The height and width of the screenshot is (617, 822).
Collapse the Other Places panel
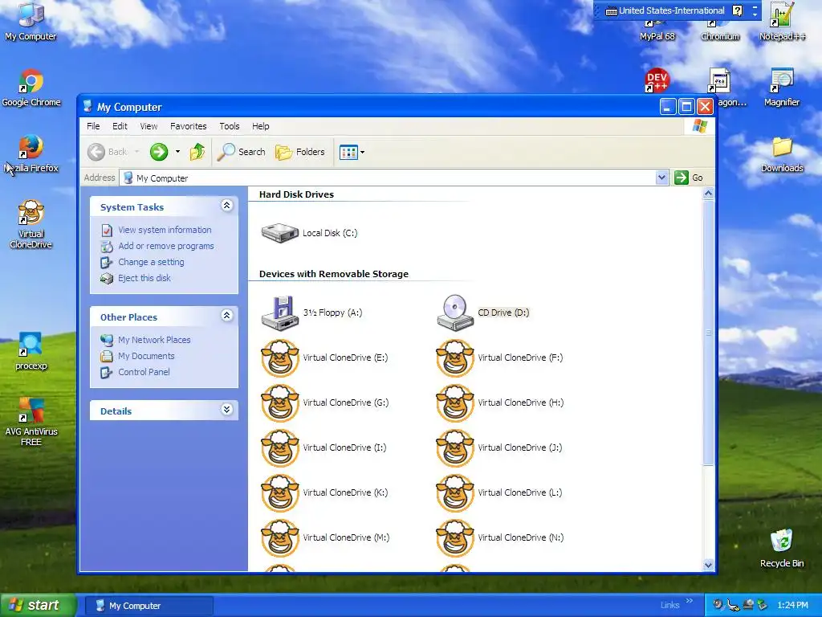pos(226,315)
